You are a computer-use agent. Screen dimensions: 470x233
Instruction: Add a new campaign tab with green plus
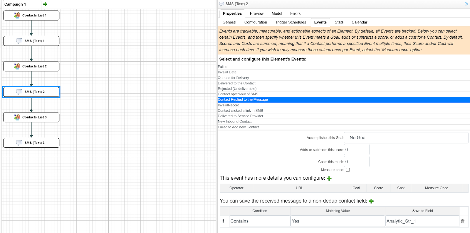(x=45, y=4)
